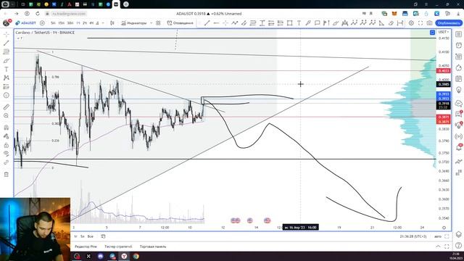Select the eraser tool in the top toolbar
Image resolution: width=464 pixels, height=261 pixels.
click(x=391, y=23)
